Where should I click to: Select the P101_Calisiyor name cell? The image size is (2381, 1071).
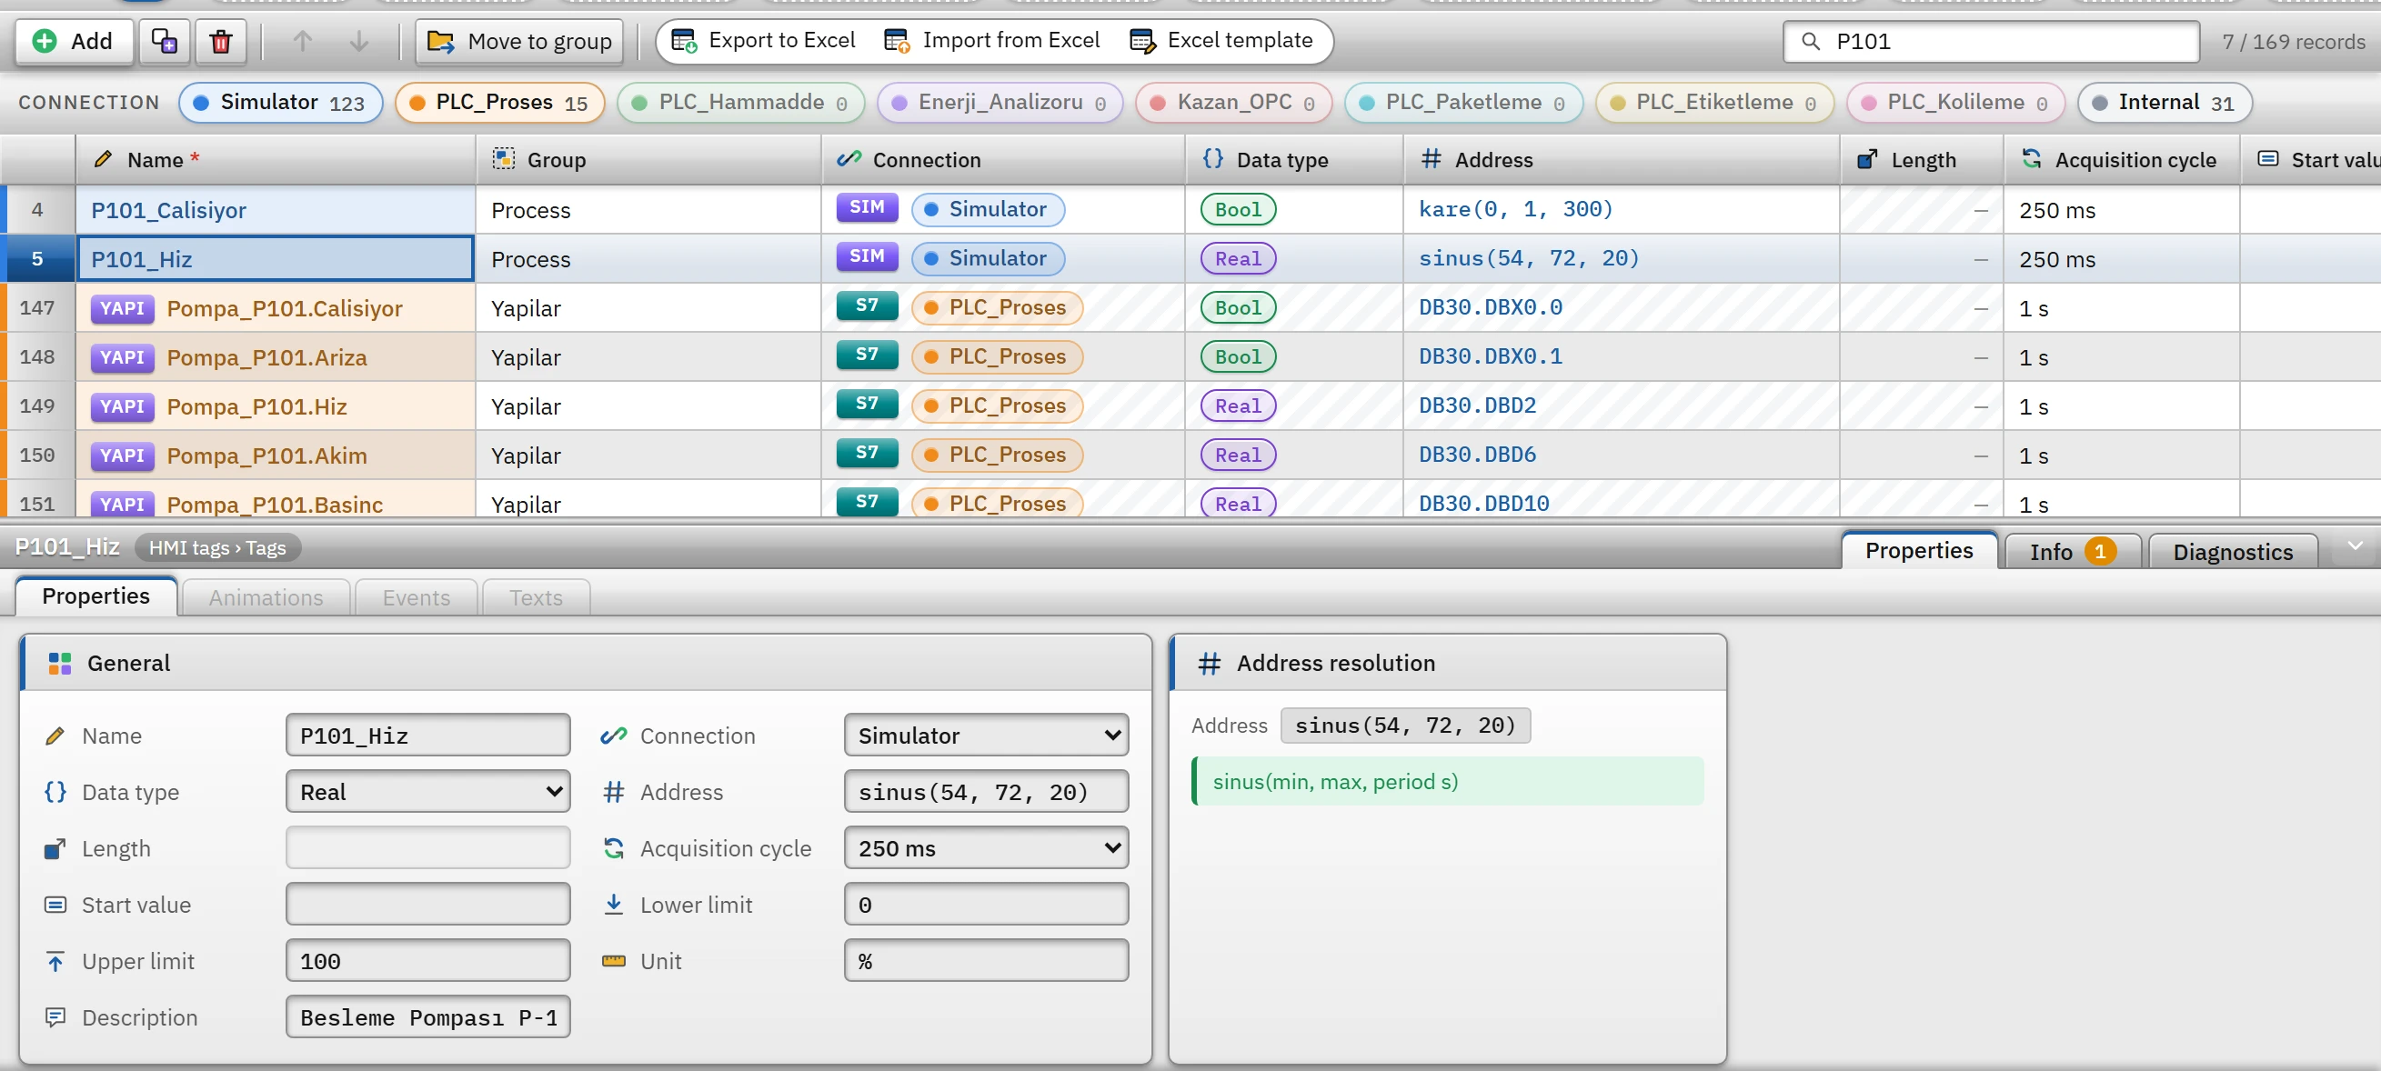tap(276, 210)
